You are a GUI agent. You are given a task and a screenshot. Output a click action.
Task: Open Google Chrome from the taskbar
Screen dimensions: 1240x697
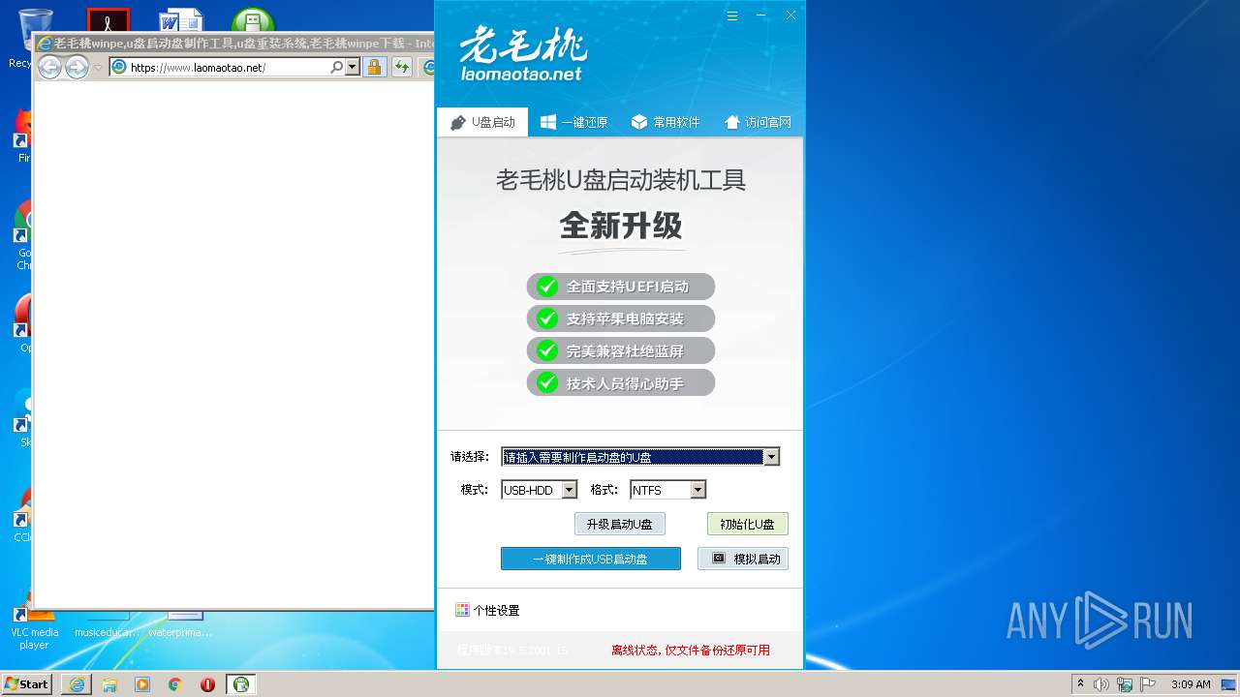point(175,684)
